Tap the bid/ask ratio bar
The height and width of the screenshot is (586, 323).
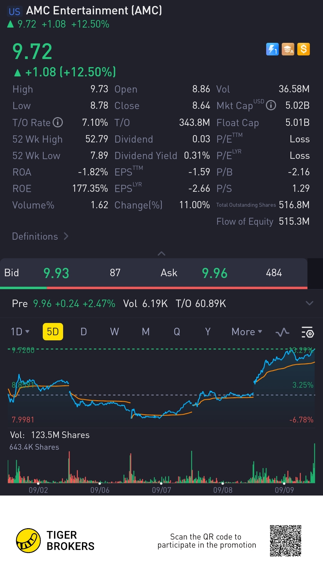pyautogui.click(x=154, y=288)
